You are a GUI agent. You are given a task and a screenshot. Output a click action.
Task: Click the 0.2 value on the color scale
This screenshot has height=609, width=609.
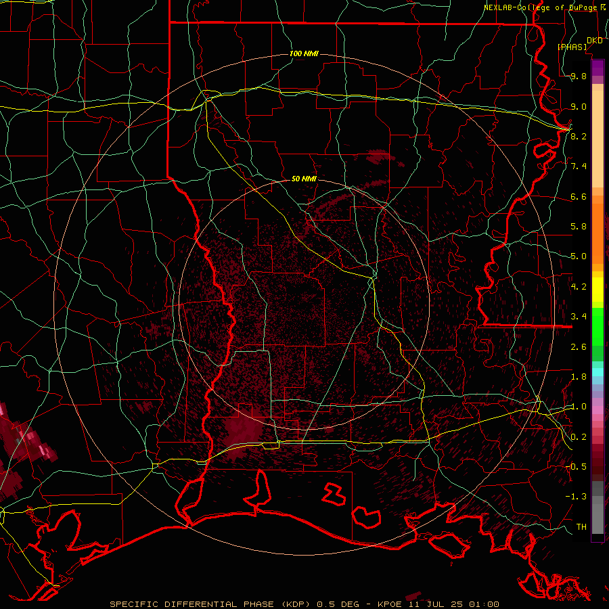pos(579,437)
